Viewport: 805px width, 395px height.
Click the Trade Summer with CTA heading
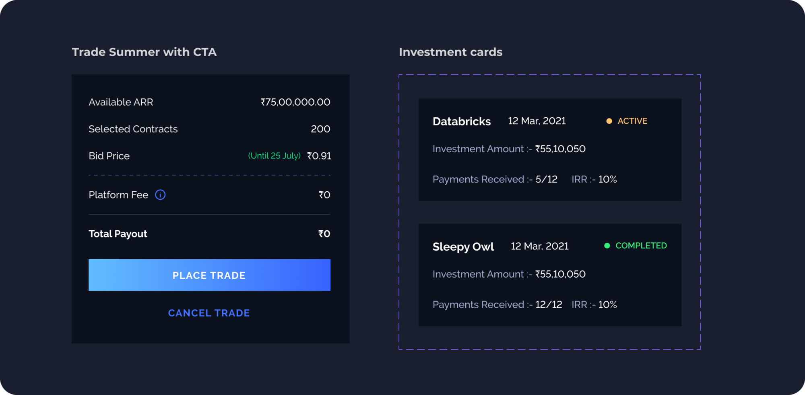pyautogui.click(x=144, y=52)
